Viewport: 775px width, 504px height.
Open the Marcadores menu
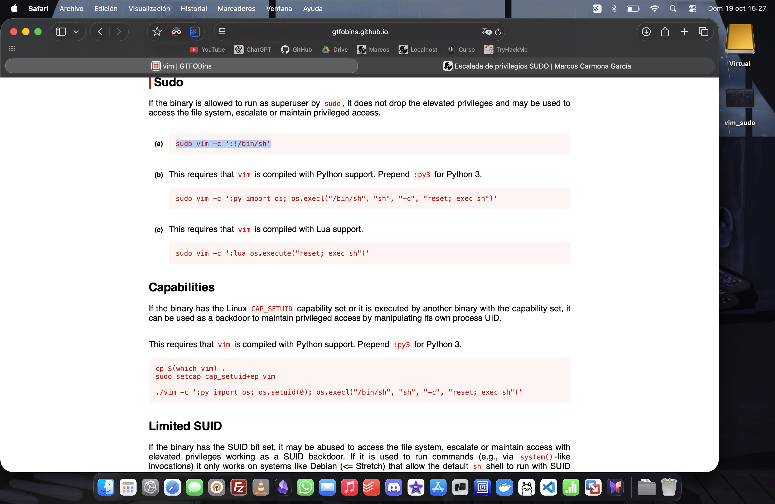click(x=236, y=9)
